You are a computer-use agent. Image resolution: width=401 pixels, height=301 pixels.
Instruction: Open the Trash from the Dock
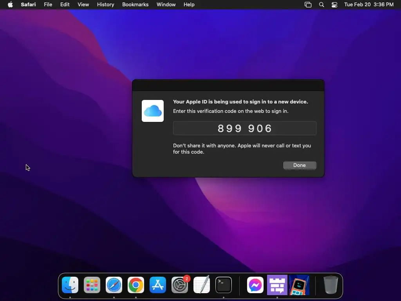pyautogui.click(x=331, y=285)
